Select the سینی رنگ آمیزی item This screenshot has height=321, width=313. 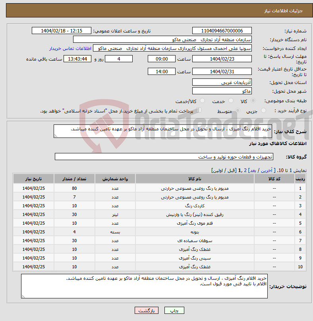[x=195, y=258]
